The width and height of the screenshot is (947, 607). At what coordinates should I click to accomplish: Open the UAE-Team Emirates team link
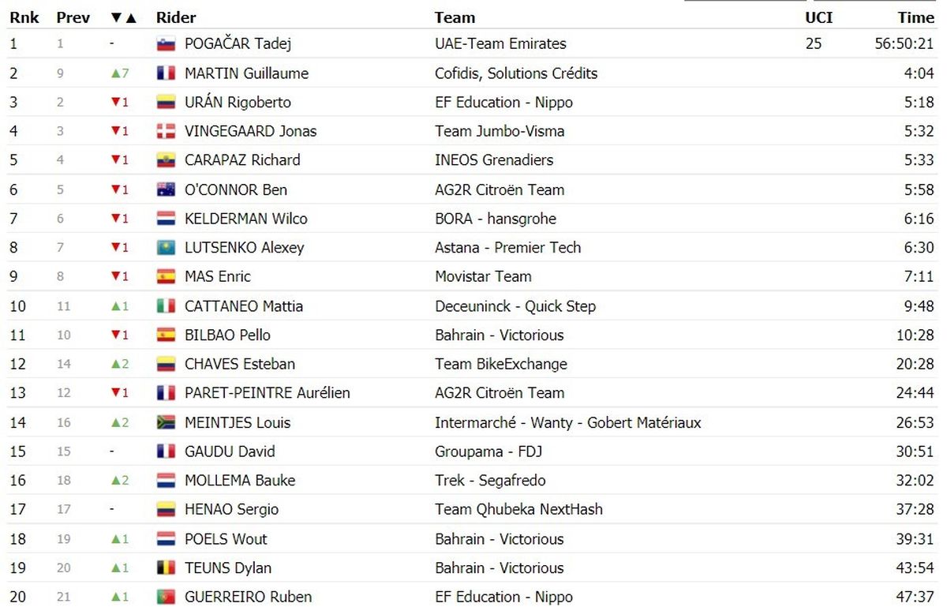500,44
